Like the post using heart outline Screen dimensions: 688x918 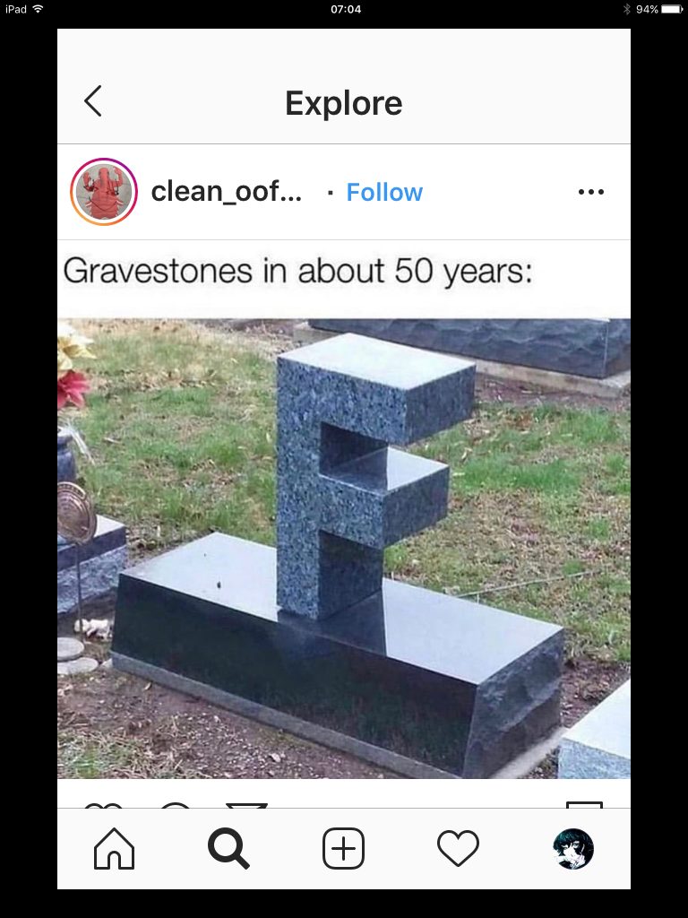pyautogui.click(x=104, y=806)
